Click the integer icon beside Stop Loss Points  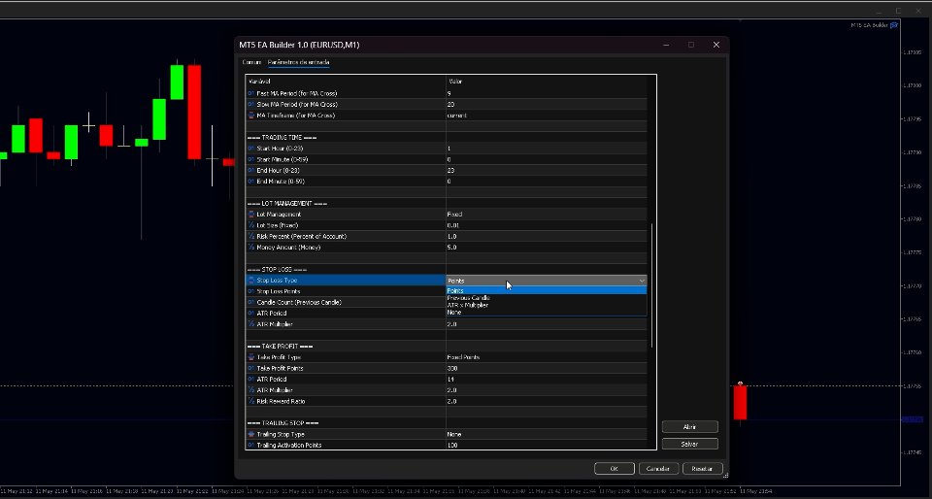[x=250, y=291]
